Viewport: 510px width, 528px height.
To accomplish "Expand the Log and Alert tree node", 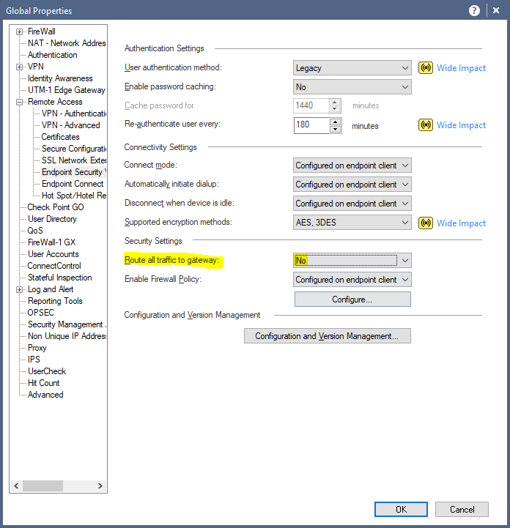I will click(20, 289).
